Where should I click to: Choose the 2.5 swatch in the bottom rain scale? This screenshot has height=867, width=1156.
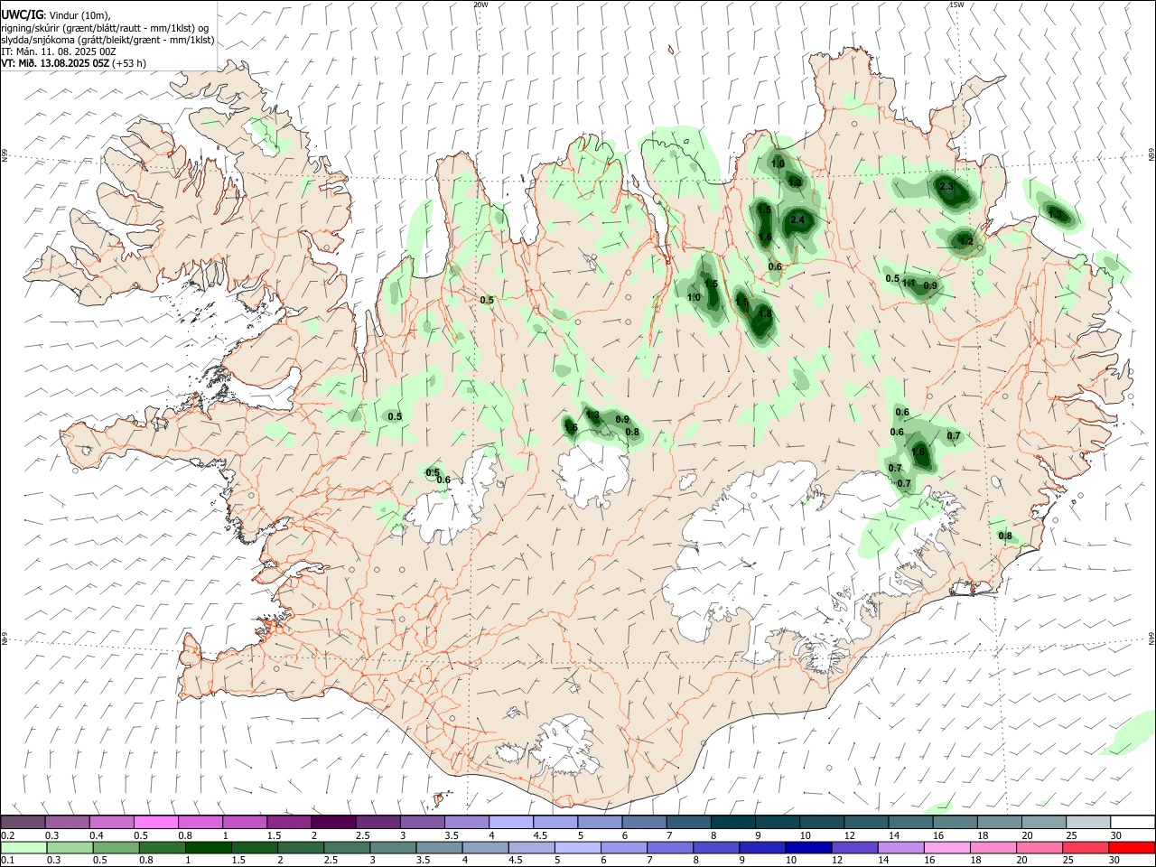coord(346,847)
